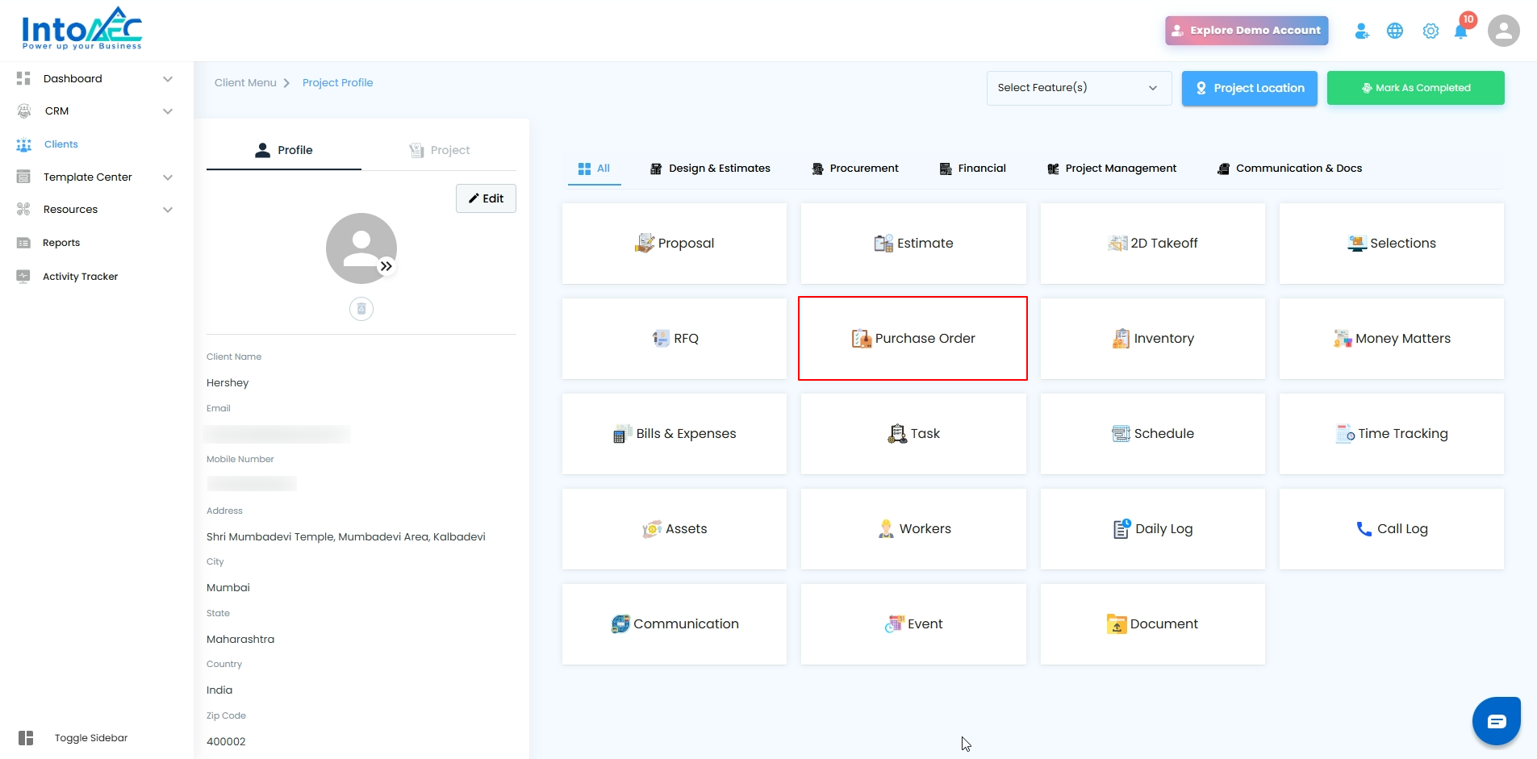The image size is (1537, 759).
Task: Click the IntoAEC logo
Action: tap(82, 29)
